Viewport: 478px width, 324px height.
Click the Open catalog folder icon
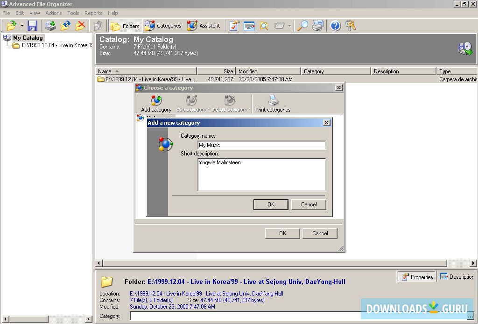(x=11, y=26)
